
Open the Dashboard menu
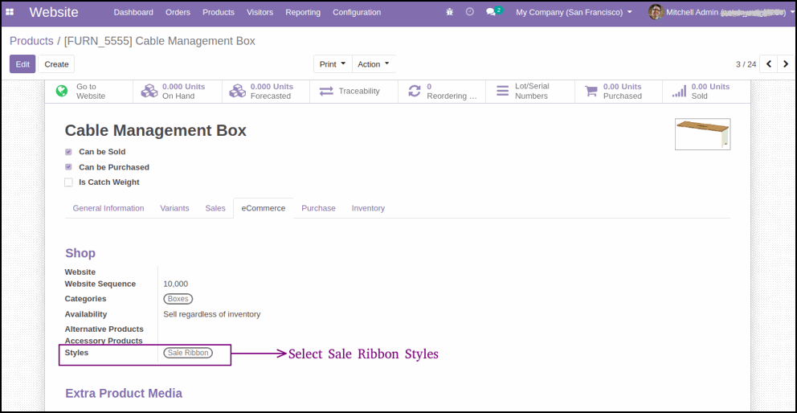(133, 12)
